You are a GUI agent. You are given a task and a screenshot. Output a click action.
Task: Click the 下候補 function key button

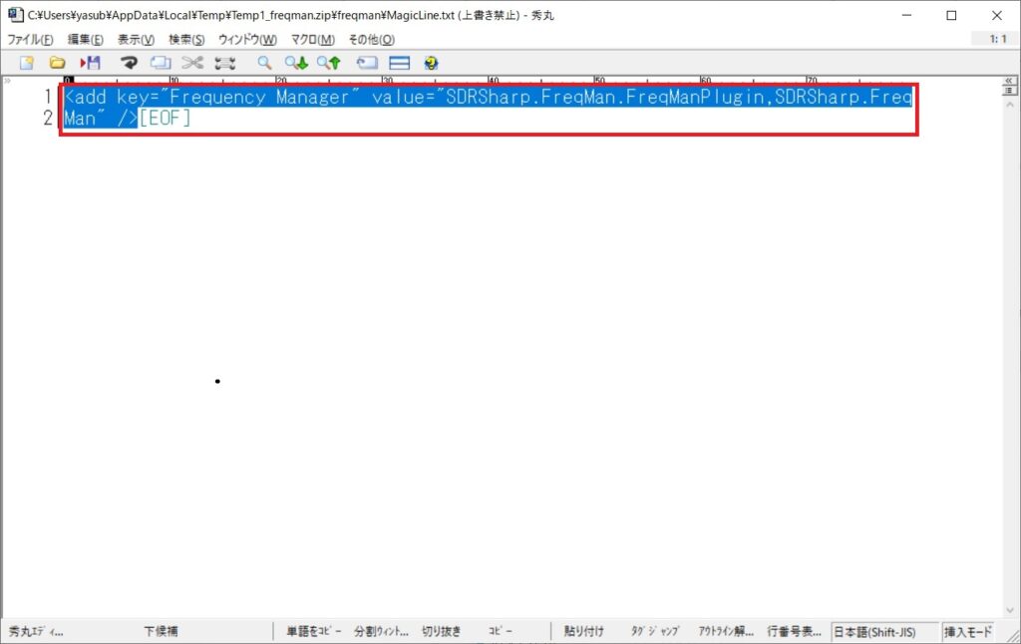point(161,631)
